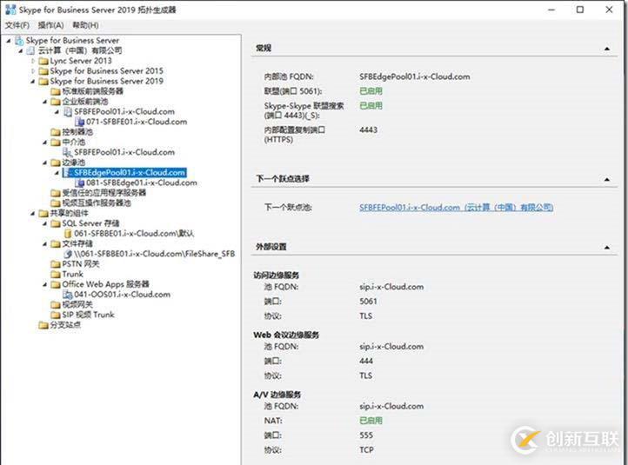
Task: Collapse the 下一个跃点选择 section
Action: (607, 179)
